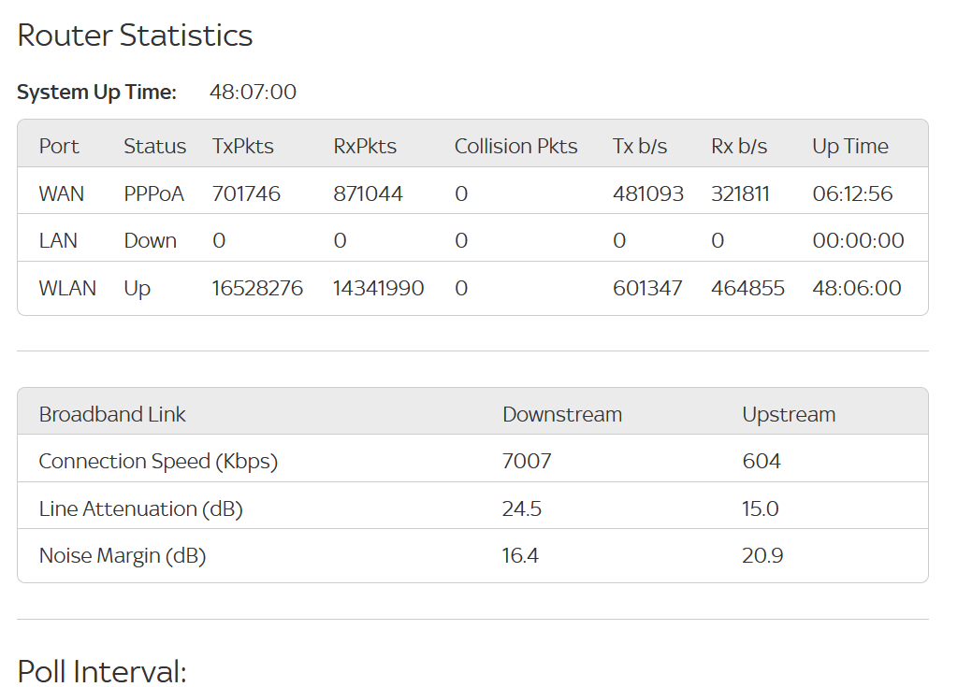Click the Port column header

tap(59, 146)
